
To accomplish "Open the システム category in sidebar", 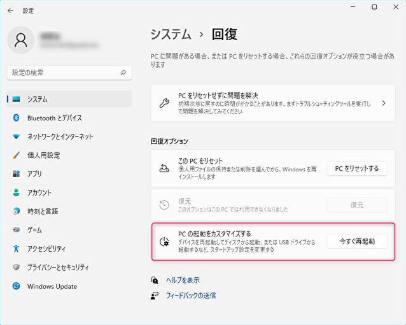I will coord(69,99).
